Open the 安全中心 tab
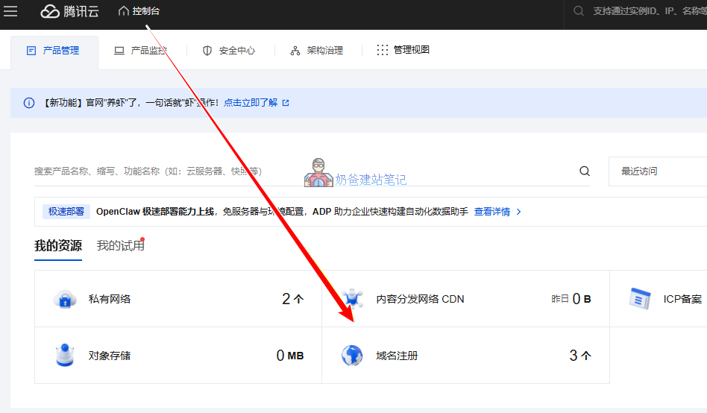 click(229, 51)
